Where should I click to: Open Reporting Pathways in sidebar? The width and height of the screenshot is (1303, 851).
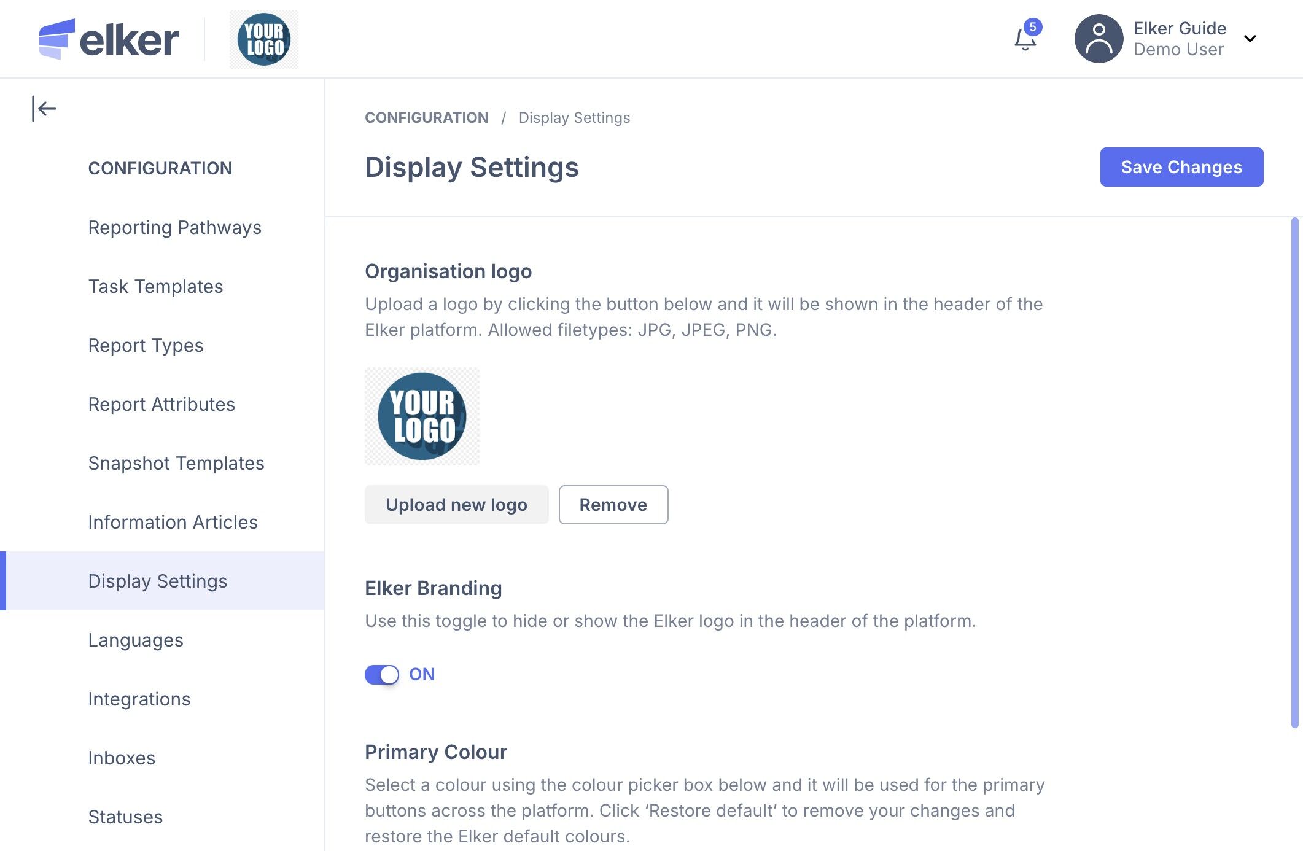[x=174, y=227]
